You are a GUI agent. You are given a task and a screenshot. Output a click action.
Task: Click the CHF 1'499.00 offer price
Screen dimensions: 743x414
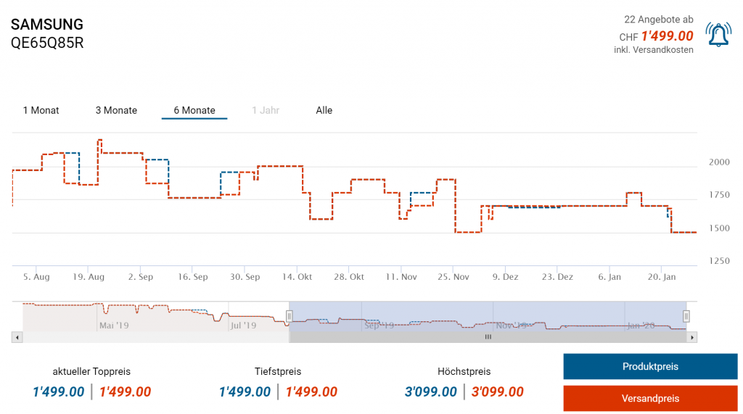tap(667, 36)
